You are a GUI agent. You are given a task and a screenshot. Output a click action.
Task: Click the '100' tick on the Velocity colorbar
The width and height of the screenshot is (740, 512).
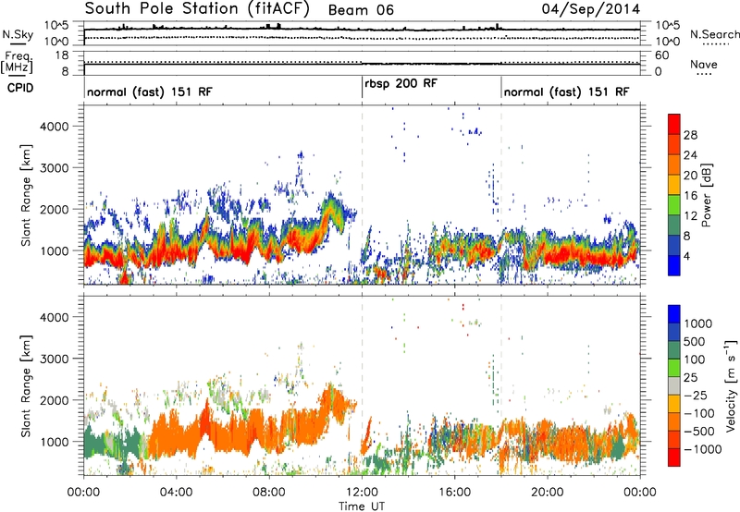[695, 360]
